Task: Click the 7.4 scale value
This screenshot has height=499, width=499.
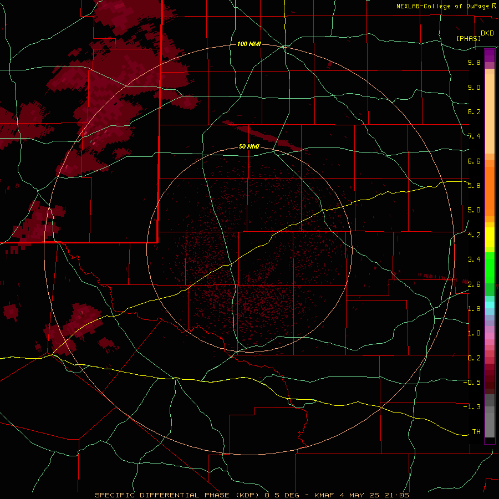Action: [x=474, y=136]
